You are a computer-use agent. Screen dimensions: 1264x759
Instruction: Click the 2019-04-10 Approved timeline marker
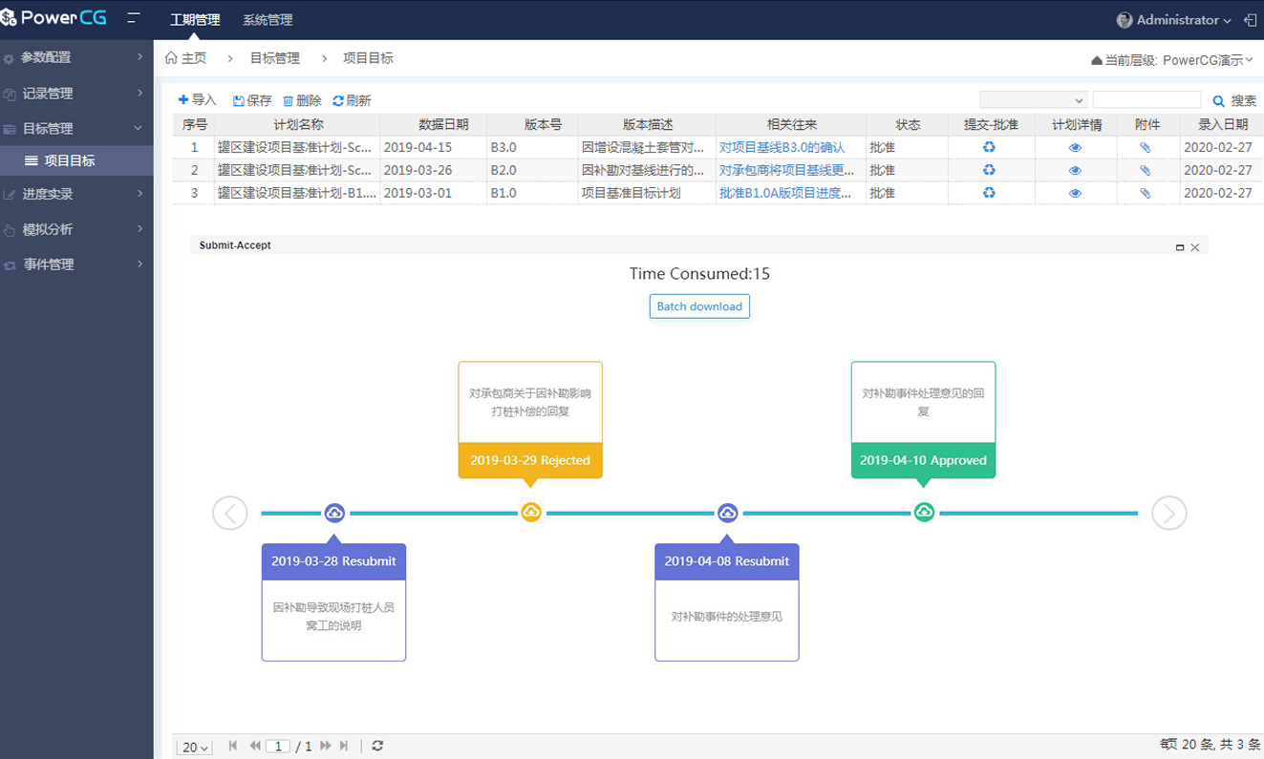(x=924, y=512)
